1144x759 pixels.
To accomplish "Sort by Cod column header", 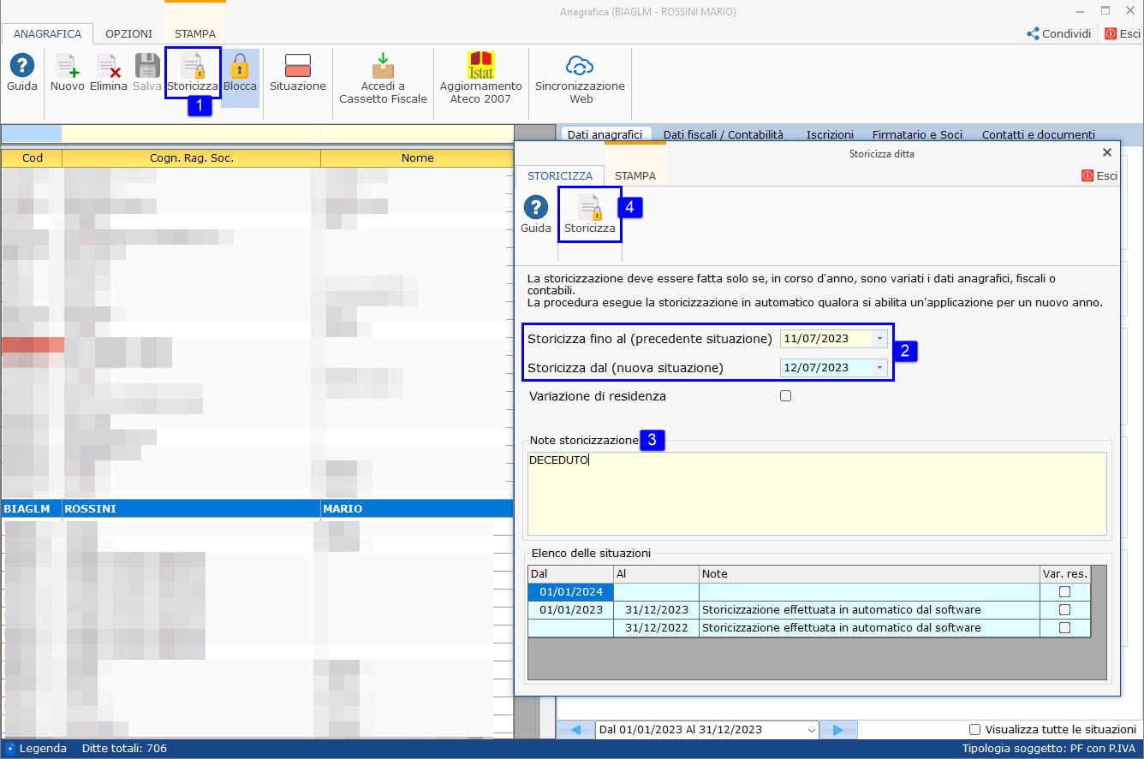I will coord(32,158).
